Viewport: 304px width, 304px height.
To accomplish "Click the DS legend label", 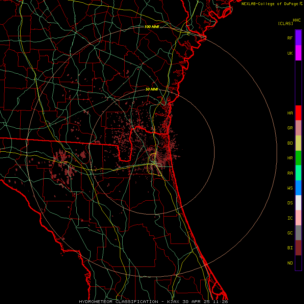I will (290, 203).
